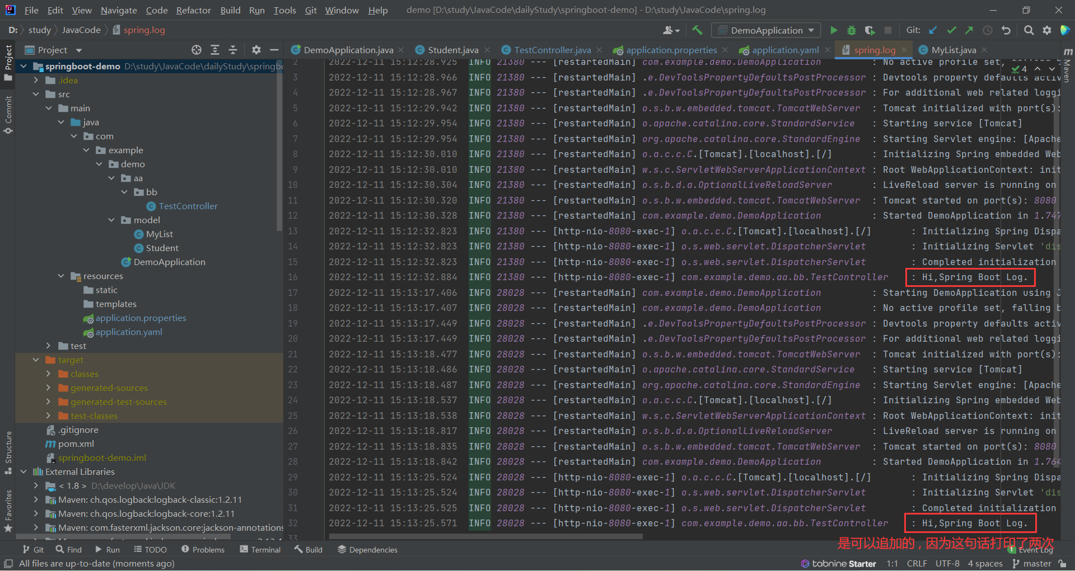Screen dimensions: 1075x571
Task: Select pom.xml in the project tree
Action: pyautogui.click(x=76, y=443)
